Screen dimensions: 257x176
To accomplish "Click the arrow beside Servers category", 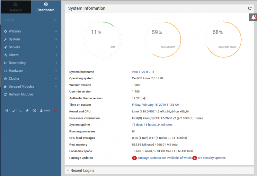I will point(56,47).
